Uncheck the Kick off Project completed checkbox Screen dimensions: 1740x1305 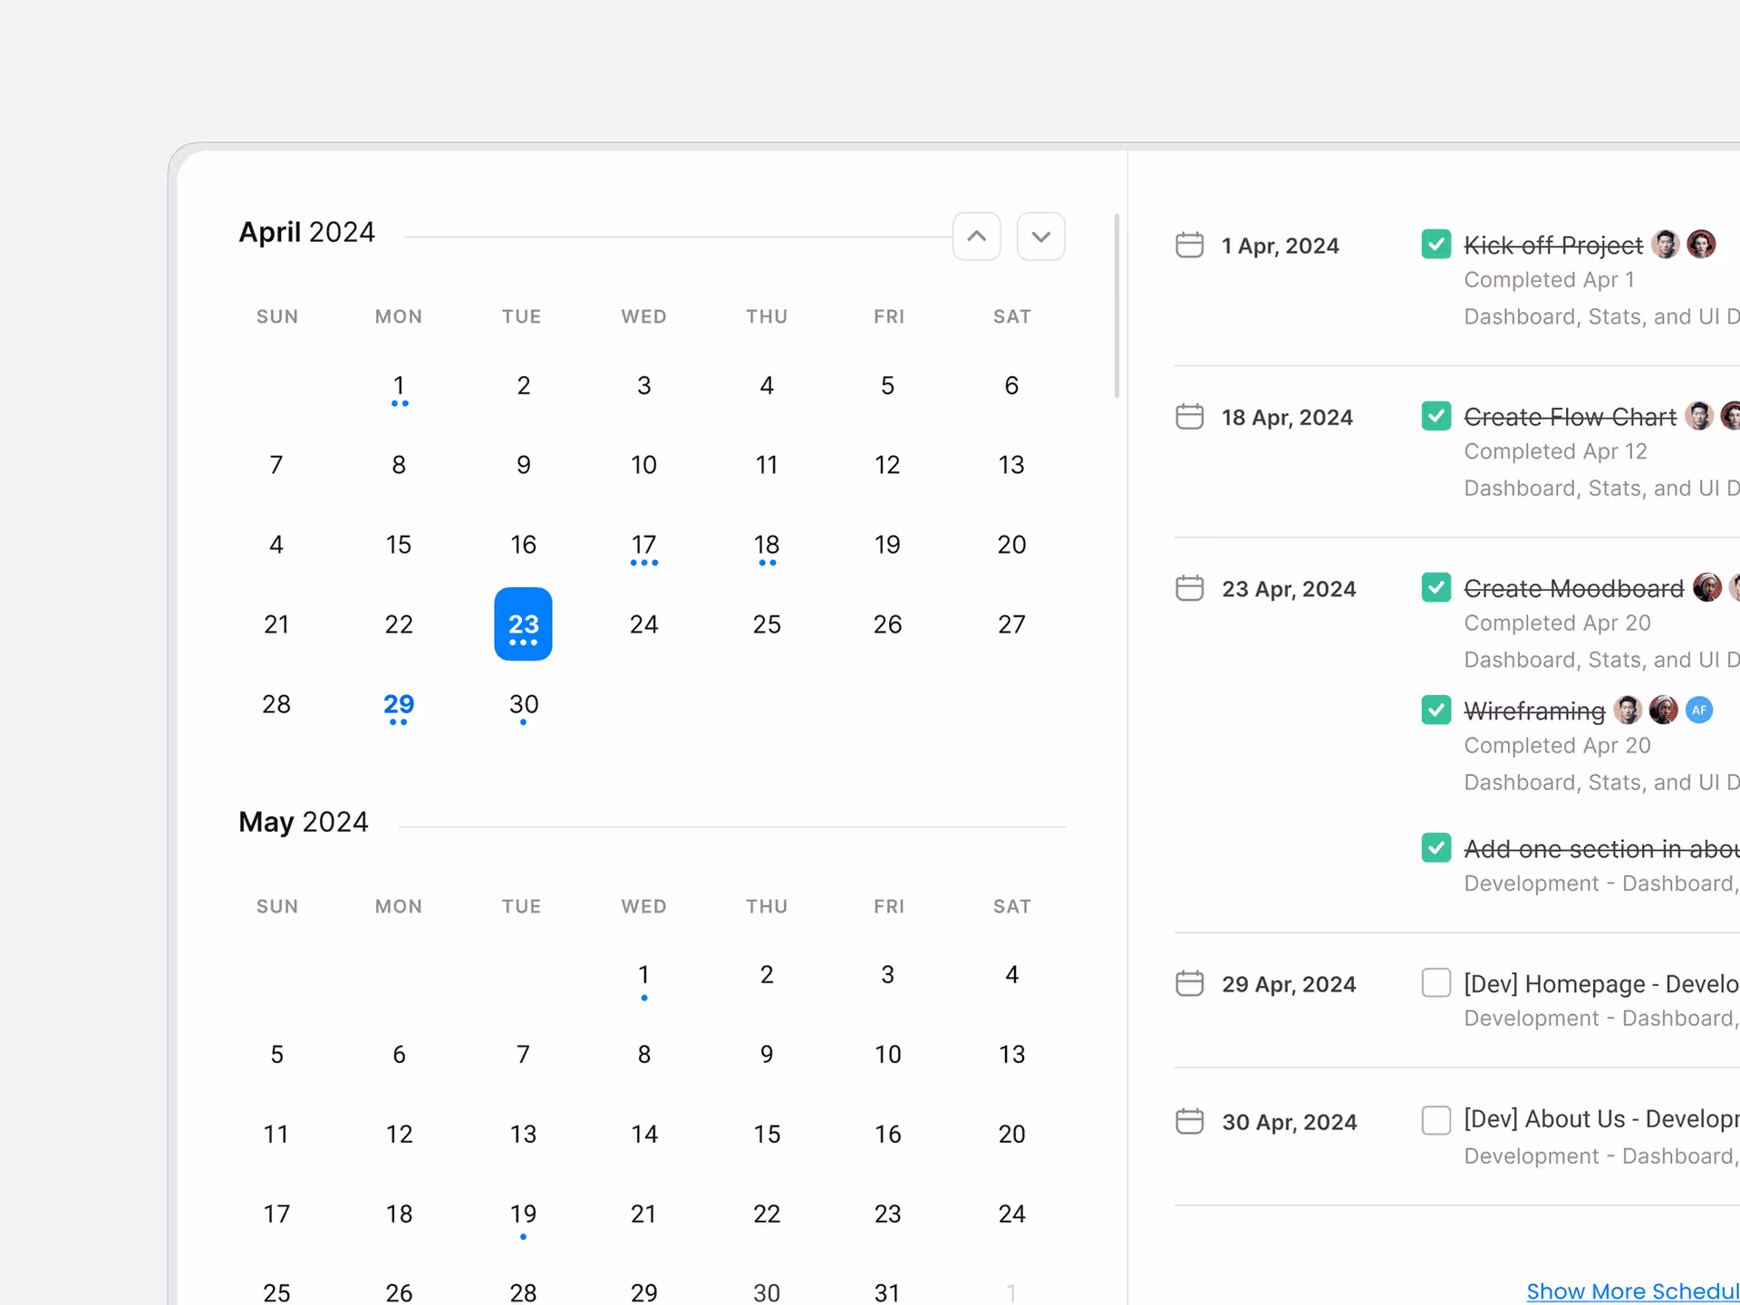click(1435, 244)
